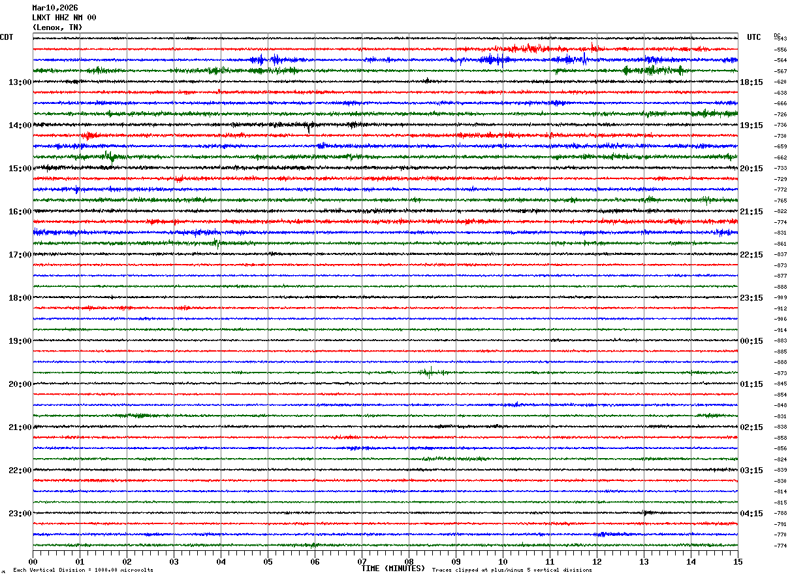Click the 20:00 CDT time label
790x579 pixels.
coord(20,384)
